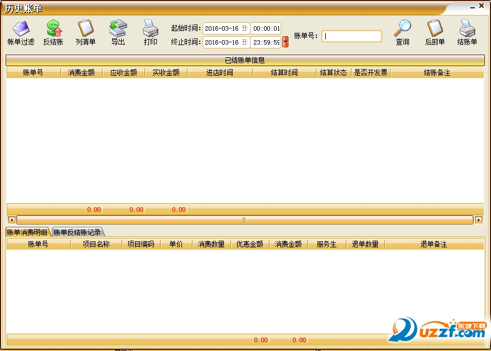Viewport: 491px width, 351px height.
Task: Click the 应收金额 column header
Action: click(124, 72)
